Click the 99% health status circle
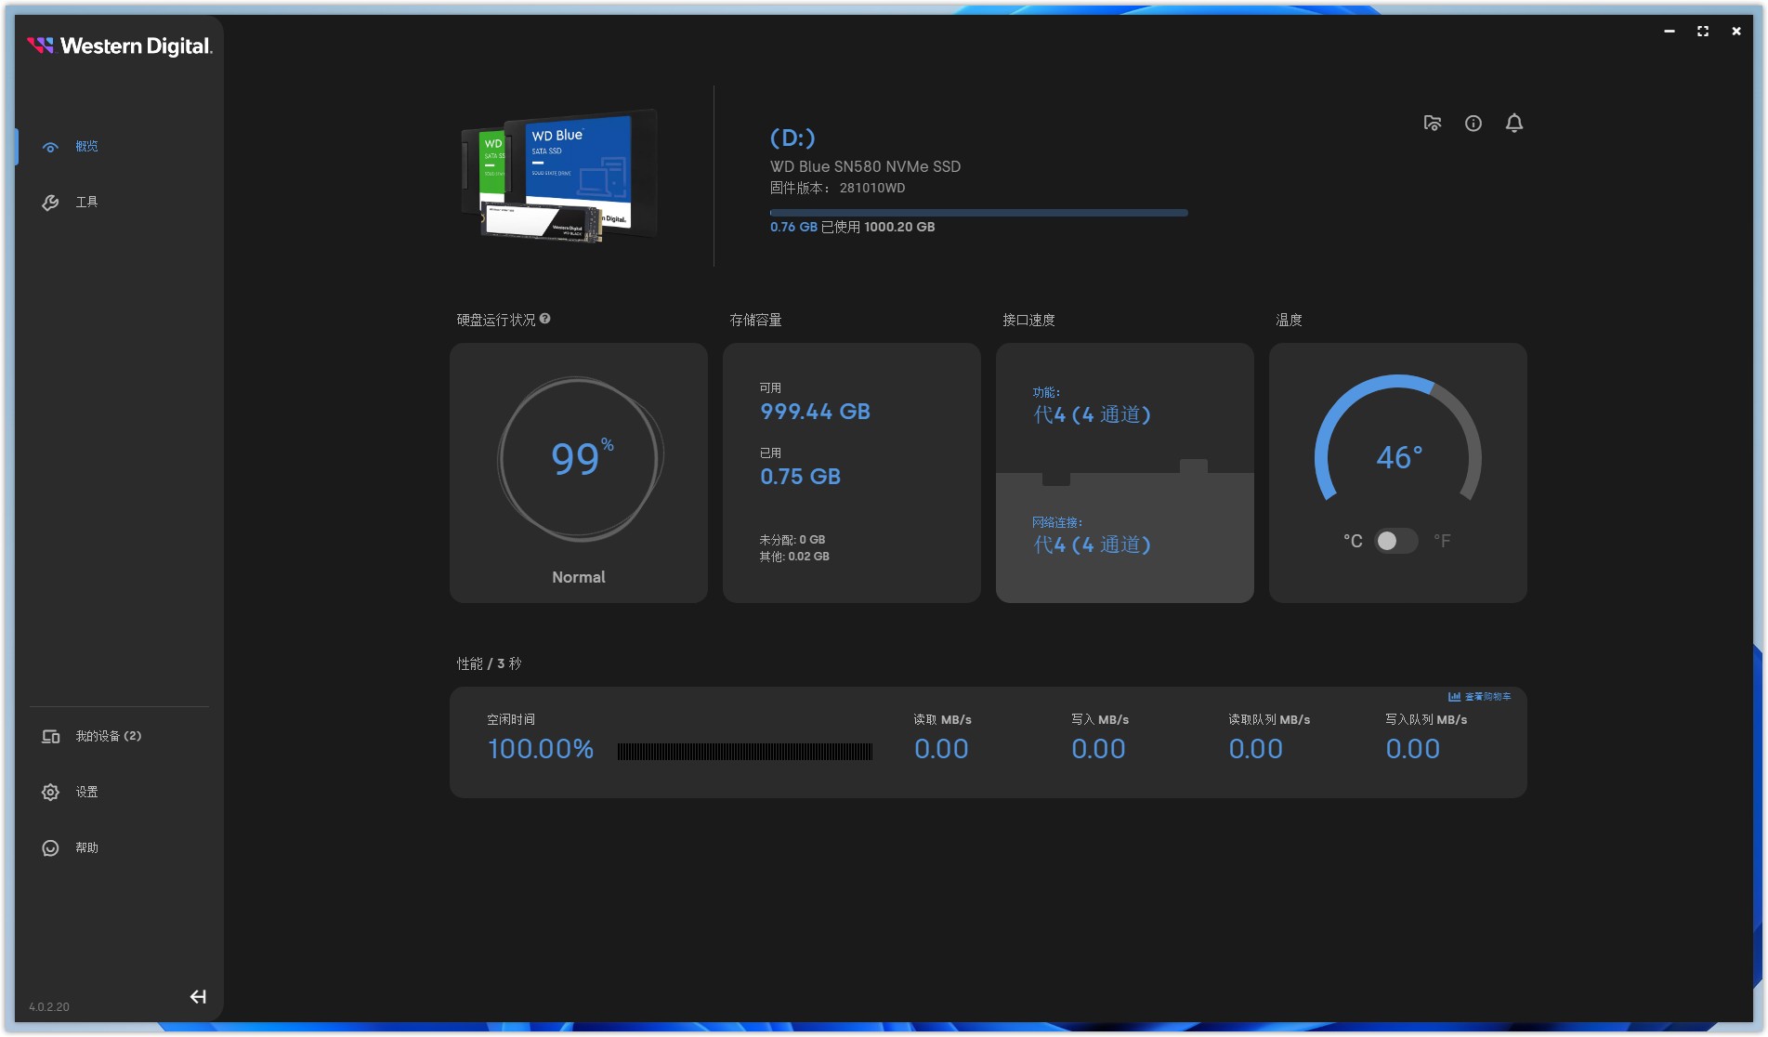The image size is (1768, 1037). point(580,458)
